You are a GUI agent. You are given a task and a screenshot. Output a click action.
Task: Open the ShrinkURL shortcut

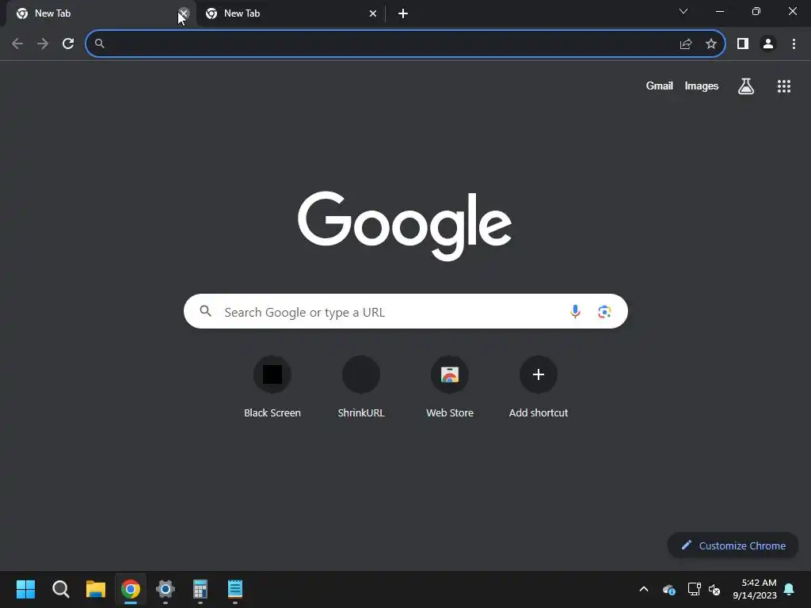[x=361, y=386]
